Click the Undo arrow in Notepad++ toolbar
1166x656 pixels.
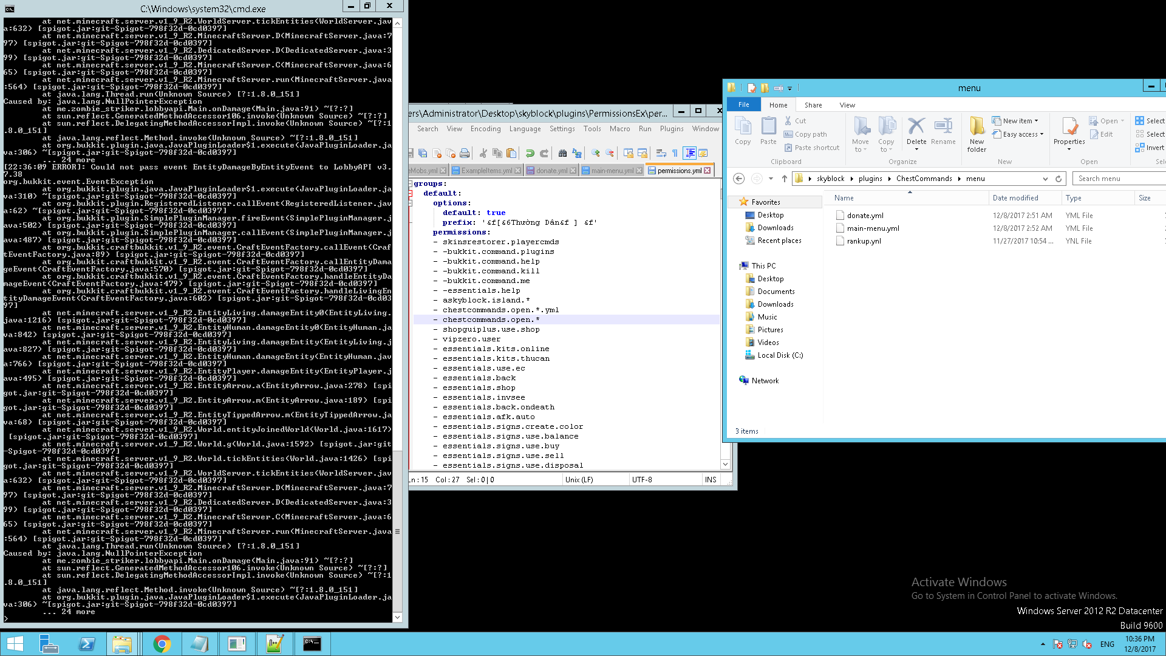click(530, 153)
